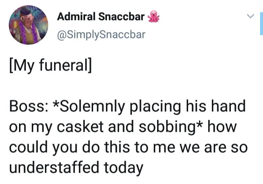Click the Admiral Snaccbar display name
The image size is (263, 184).
101,16
